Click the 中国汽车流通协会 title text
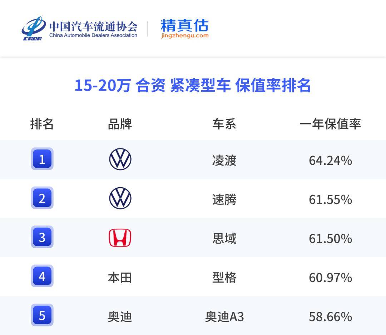This screenshot has height=335, width=386. 93,26
